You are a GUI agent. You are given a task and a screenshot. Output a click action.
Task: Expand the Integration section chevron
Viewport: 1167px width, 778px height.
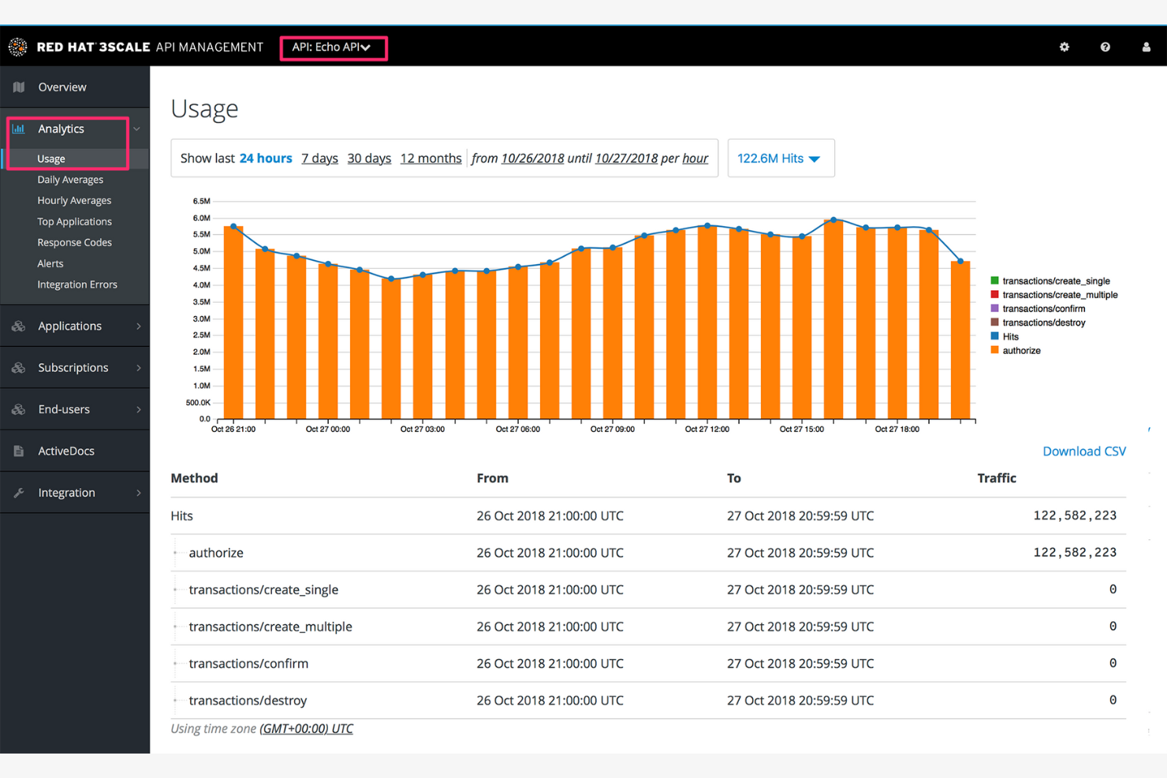pos(139,493)
